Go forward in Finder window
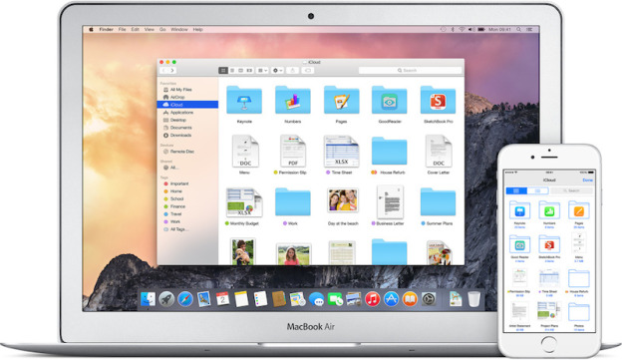Image resolution: width=622 pixels, height=360 pixels. point(172,70)
